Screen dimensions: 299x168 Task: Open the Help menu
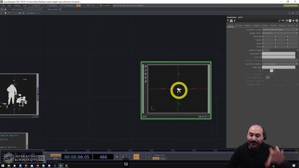[x=25, y=6]
